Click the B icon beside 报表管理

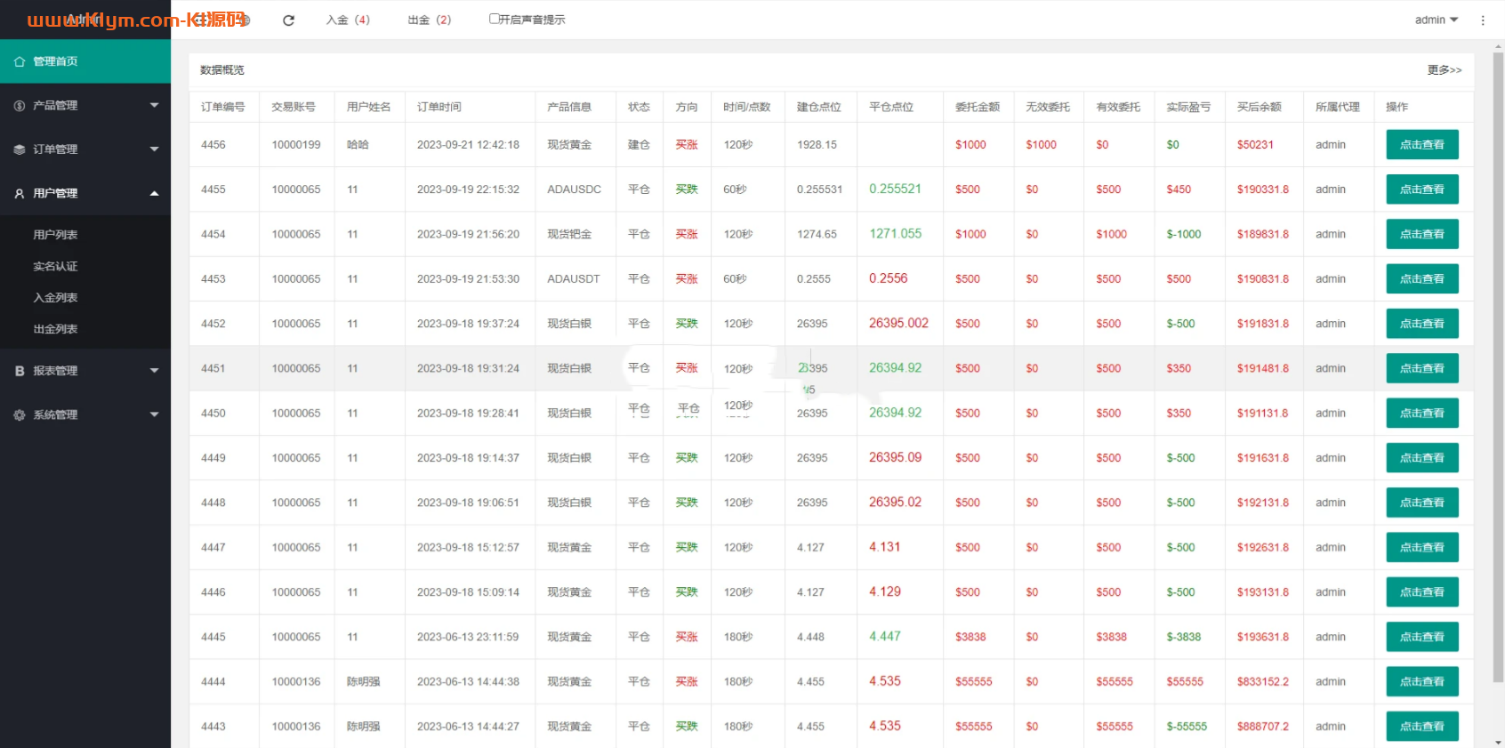(x=20, y=371)
